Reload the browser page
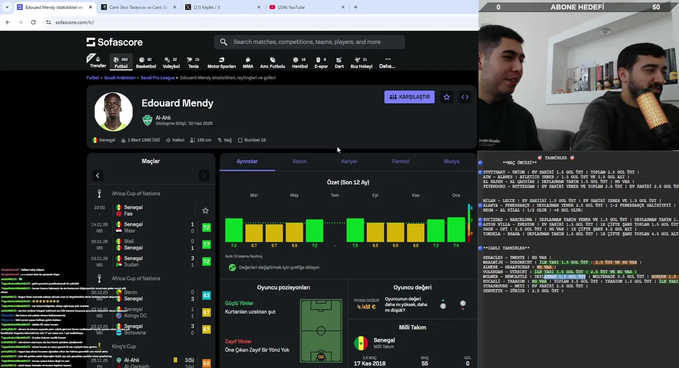Image resolution: width=679 pixels, height=368 pixels. coord(33,22)
